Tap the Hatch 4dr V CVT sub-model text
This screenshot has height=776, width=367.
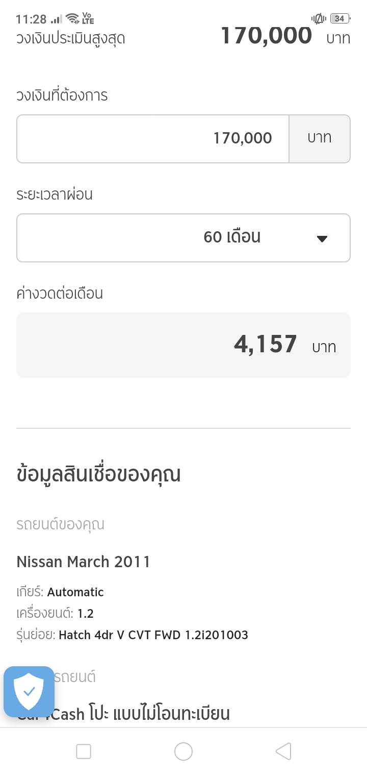coord(153,635)
